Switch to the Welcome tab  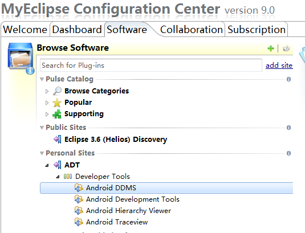point(25,30)
